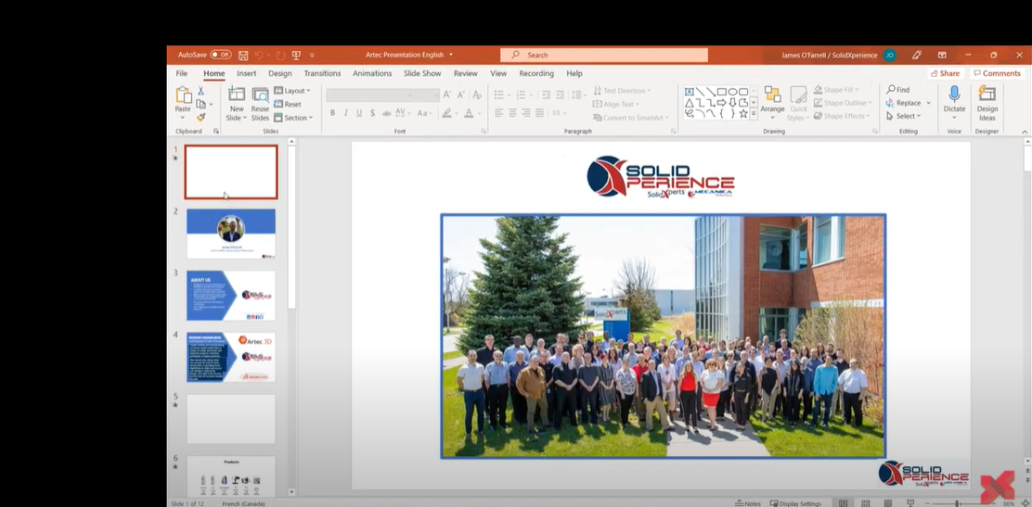Viewport: 1032px width, 507px height.
Task: Switch to the Recording tab
Action: [x=536, y=73]
